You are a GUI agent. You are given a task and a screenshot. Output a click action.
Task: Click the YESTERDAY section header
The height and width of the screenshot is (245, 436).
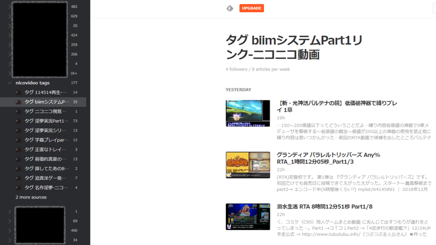(238, 90)
